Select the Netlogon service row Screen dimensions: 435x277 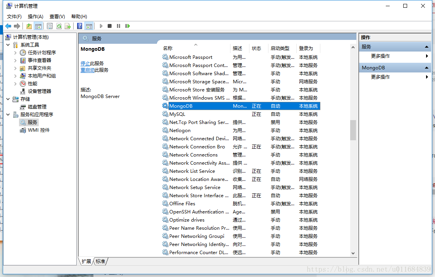pos(241,131)
